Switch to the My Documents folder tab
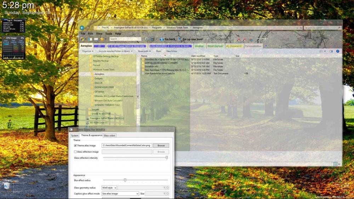 [234, 46]
